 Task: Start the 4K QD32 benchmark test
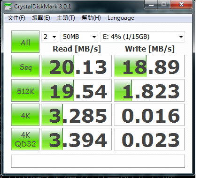click(25, 139)
